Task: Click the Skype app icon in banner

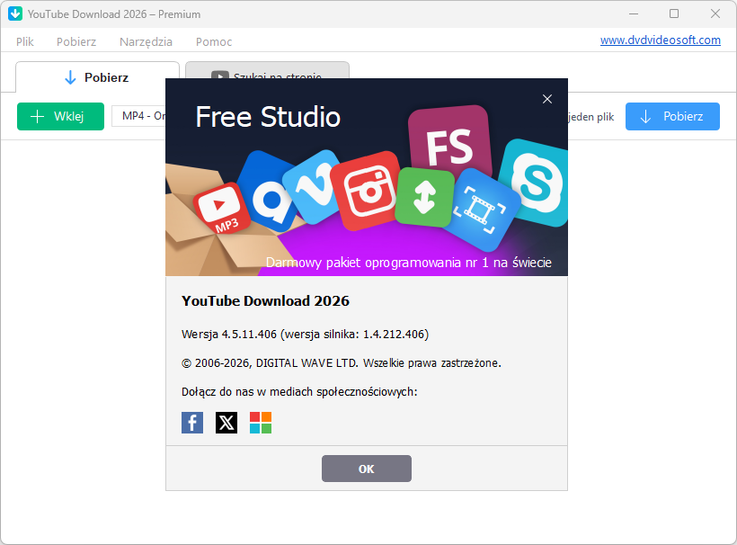Action: (x=536, y=182)
